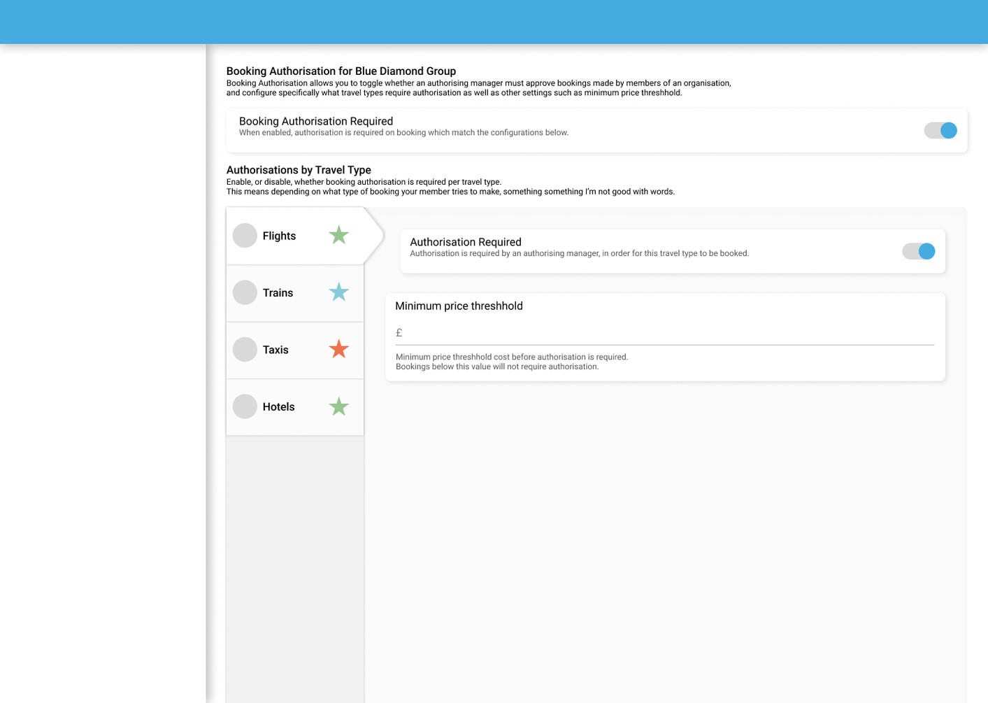Open the Hotels travel type panel

(x=294, y=406)
